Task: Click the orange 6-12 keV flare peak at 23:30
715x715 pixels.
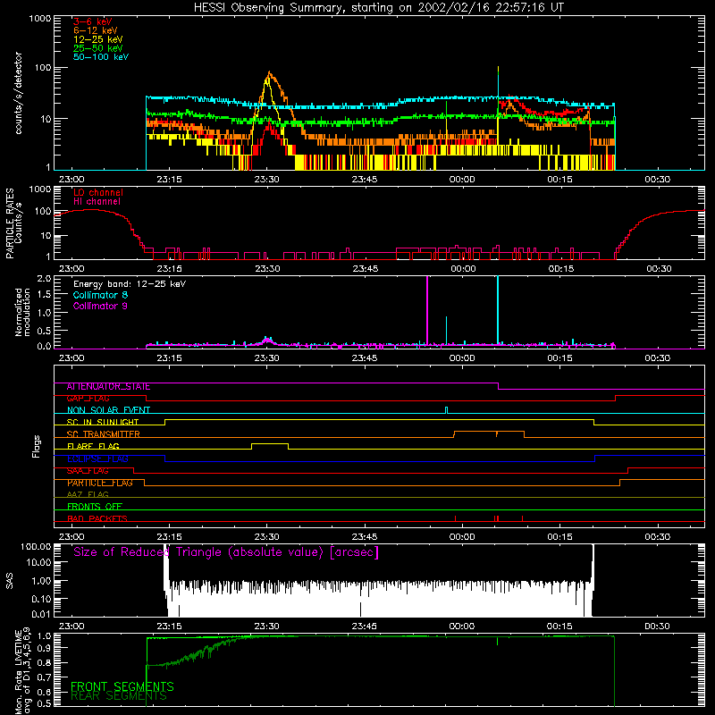Action: click(x=270, y=72)
